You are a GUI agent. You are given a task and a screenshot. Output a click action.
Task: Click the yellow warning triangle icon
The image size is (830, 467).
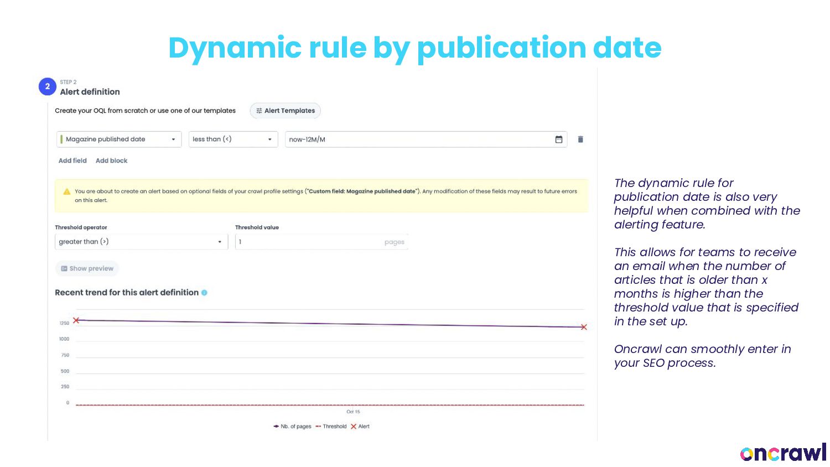click(67, 191)
